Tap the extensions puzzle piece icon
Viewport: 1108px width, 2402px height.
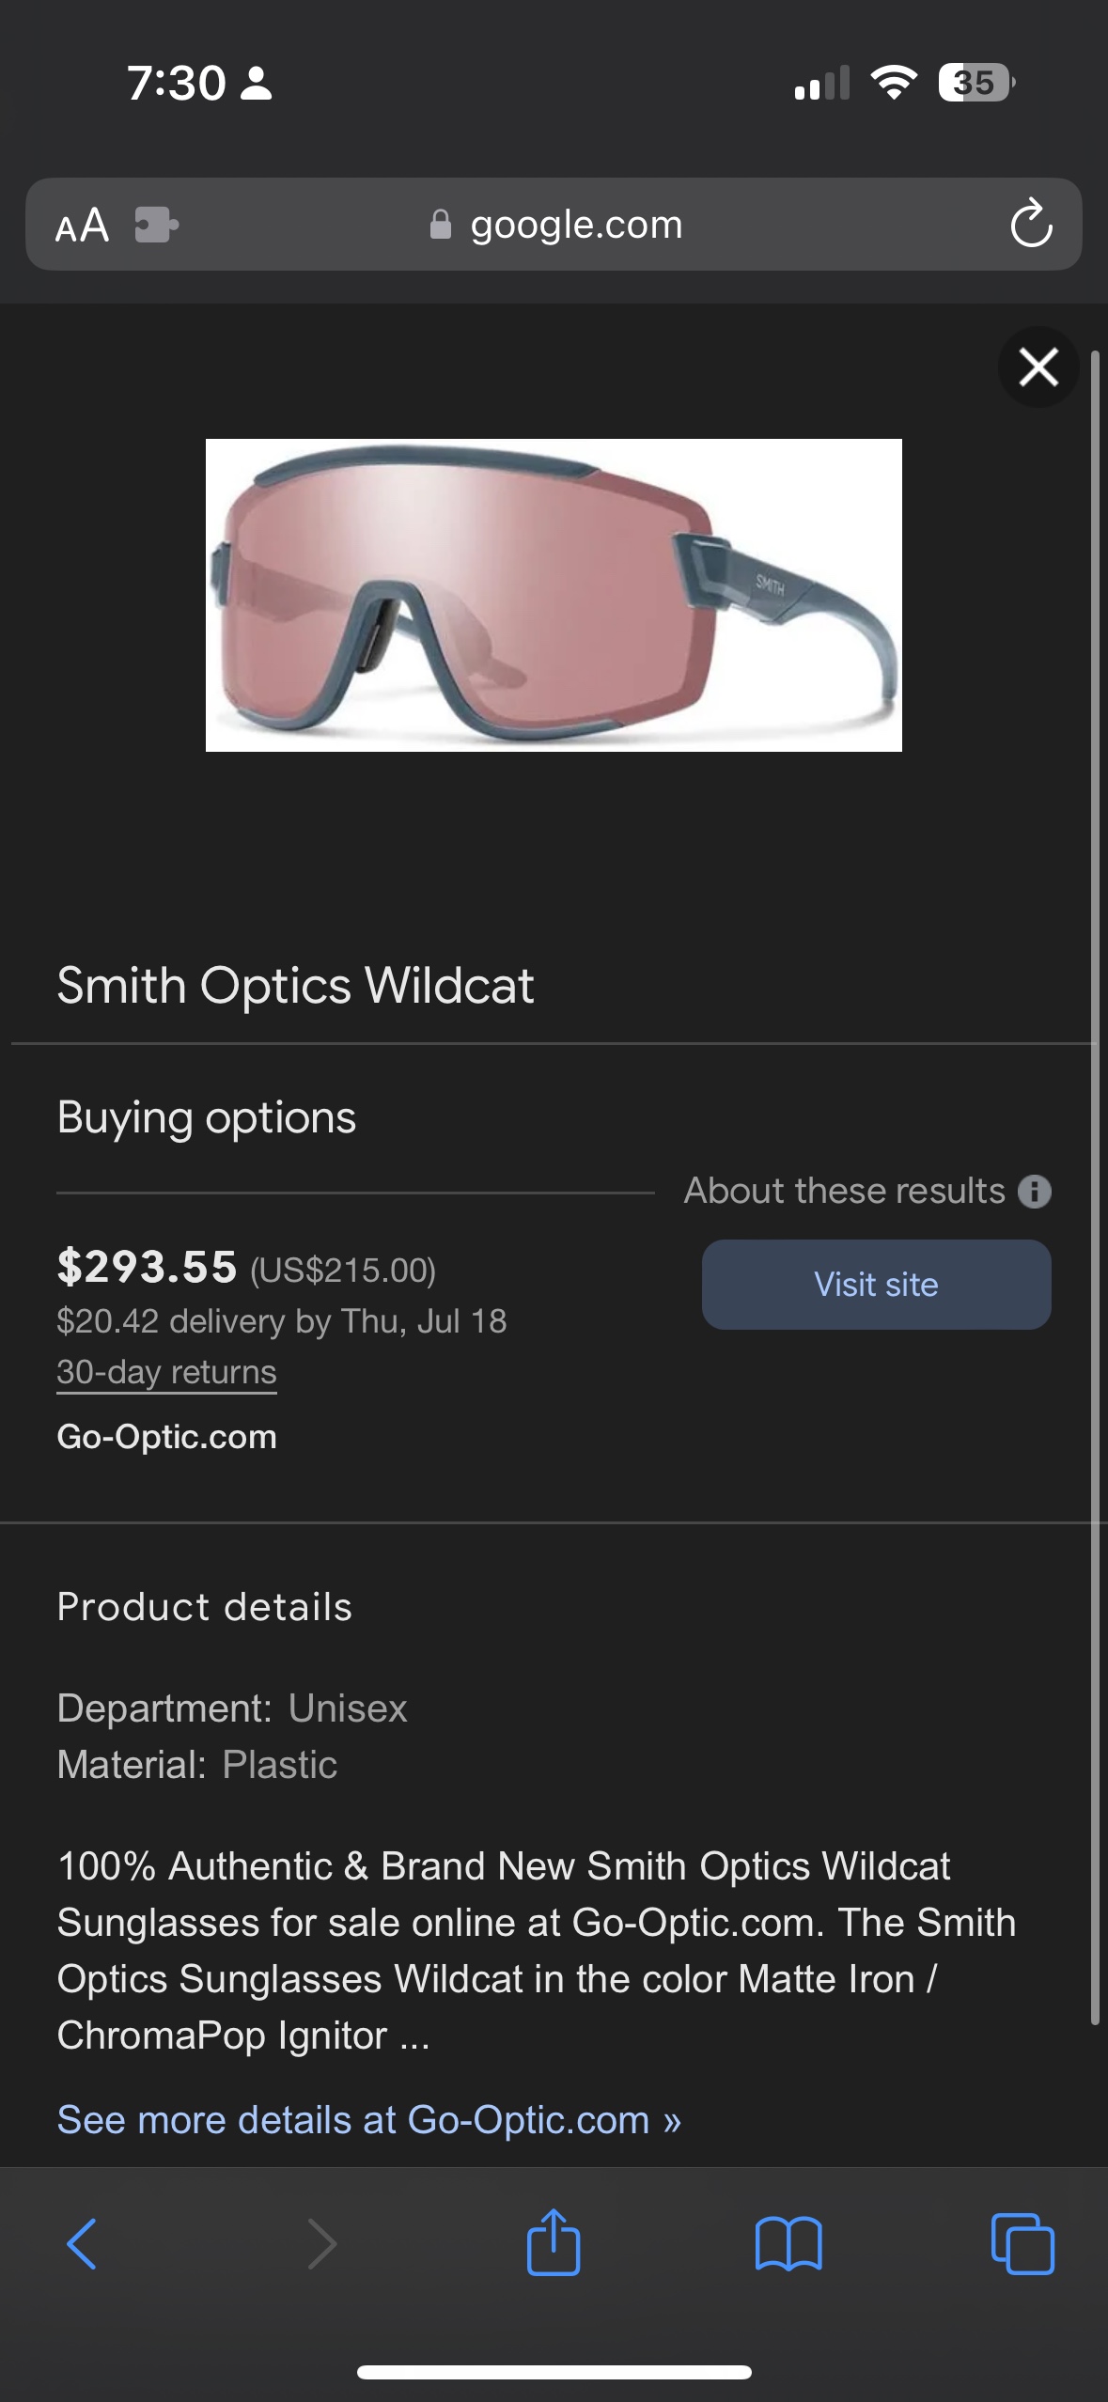tap(156, 226)
